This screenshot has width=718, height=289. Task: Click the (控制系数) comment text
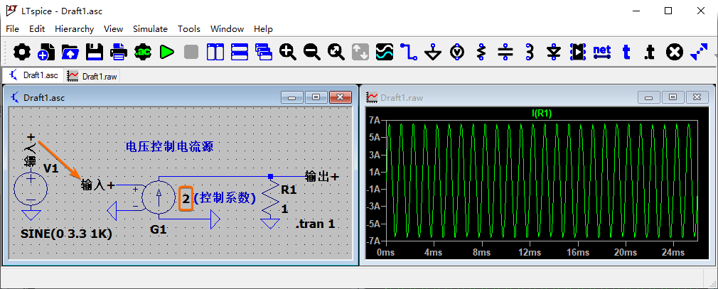coord(225,199)
